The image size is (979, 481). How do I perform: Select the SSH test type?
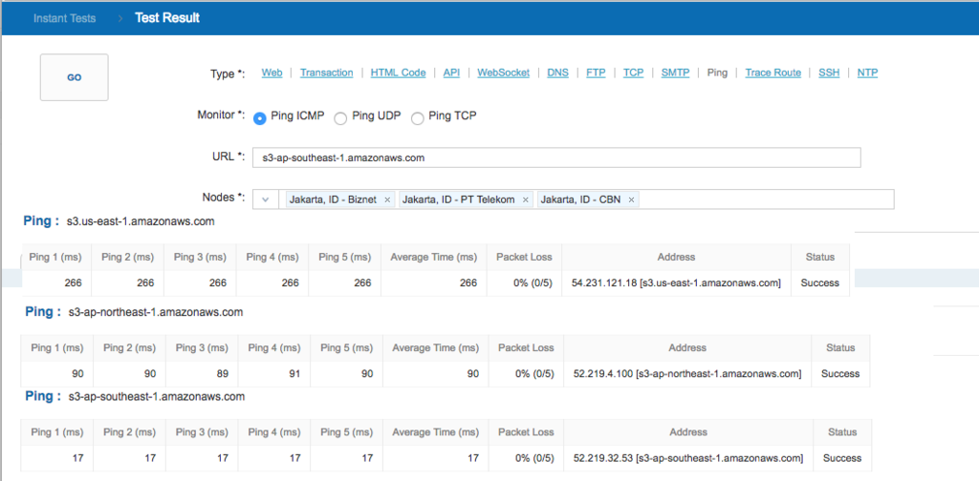[829, 73]
